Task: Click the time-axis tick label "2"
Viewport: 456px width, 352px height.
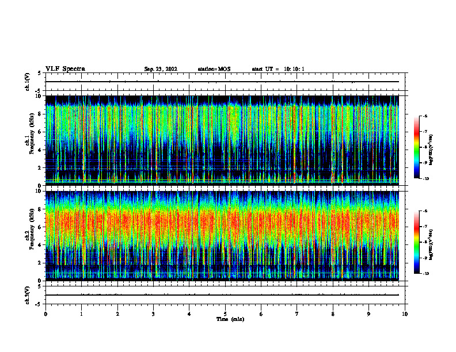Action: coord(117,314)
